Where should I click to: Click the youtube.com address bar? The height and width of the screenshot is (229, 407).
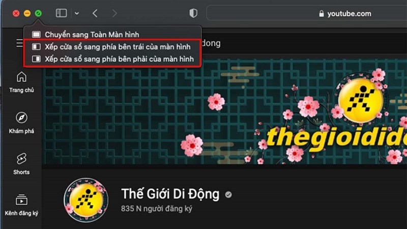306,14
